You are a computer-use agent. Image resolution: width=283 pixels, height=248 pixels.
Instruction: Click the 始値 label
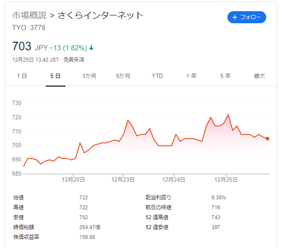pos(19,198)
